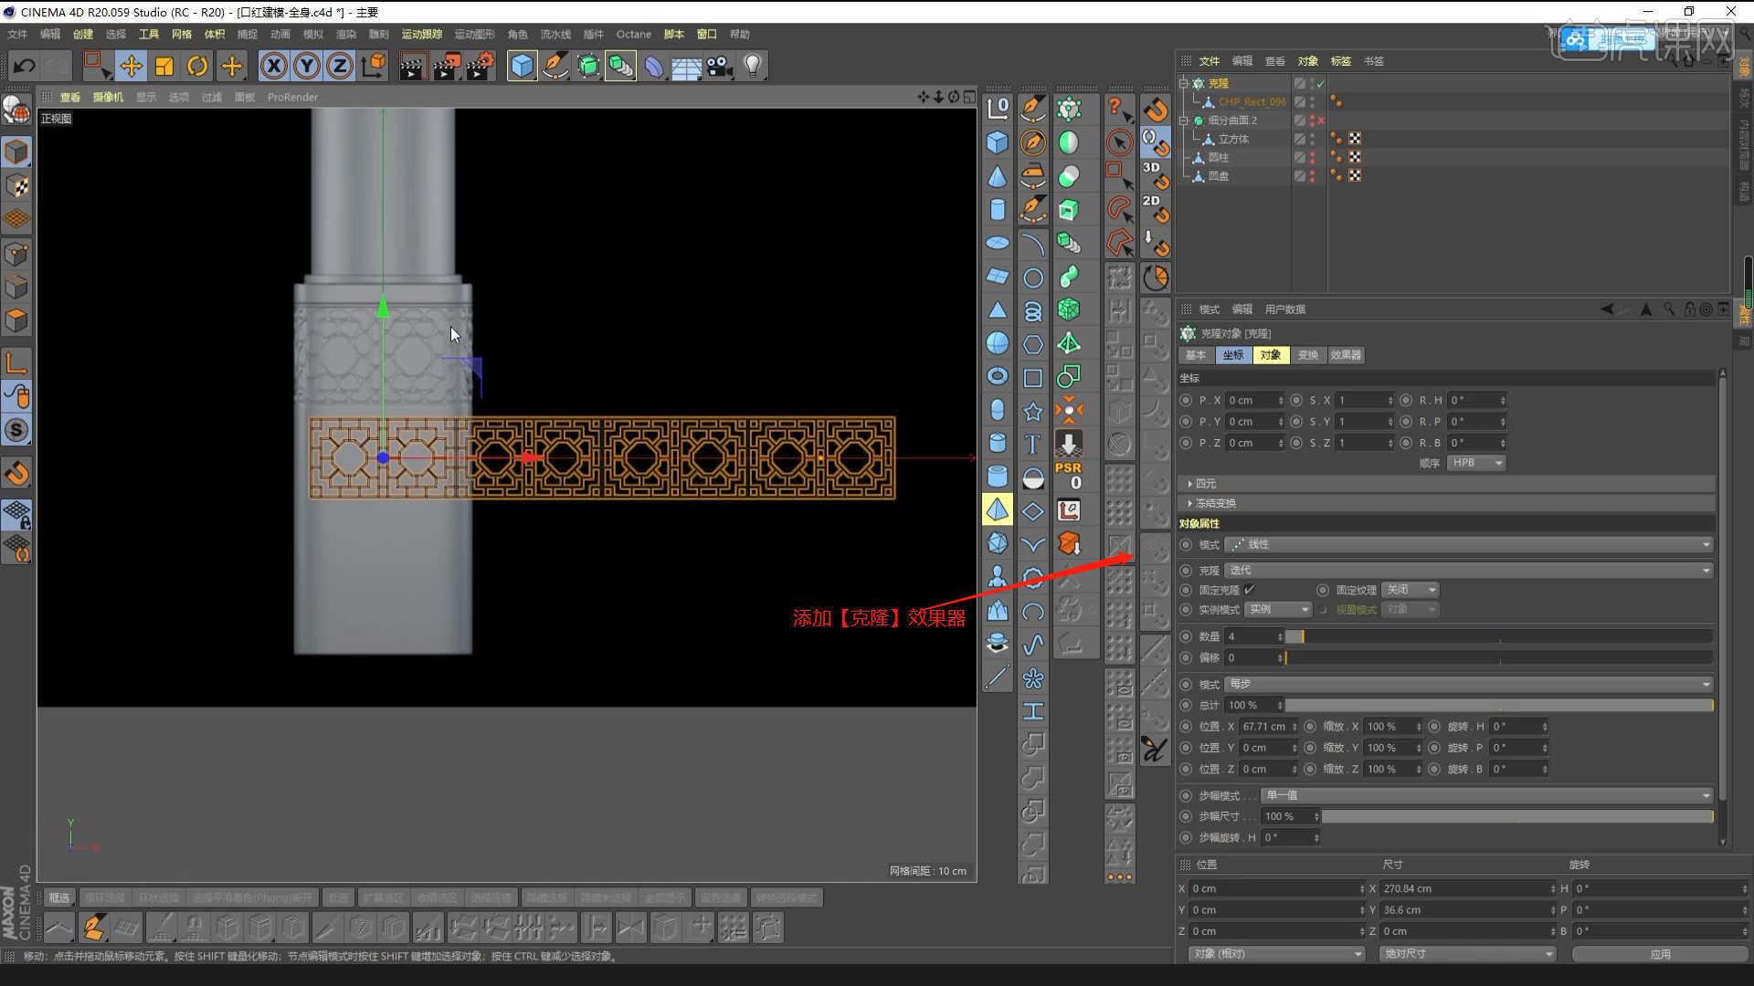Click 位置.X field showing 67.71 cm

pos(1268,728)
